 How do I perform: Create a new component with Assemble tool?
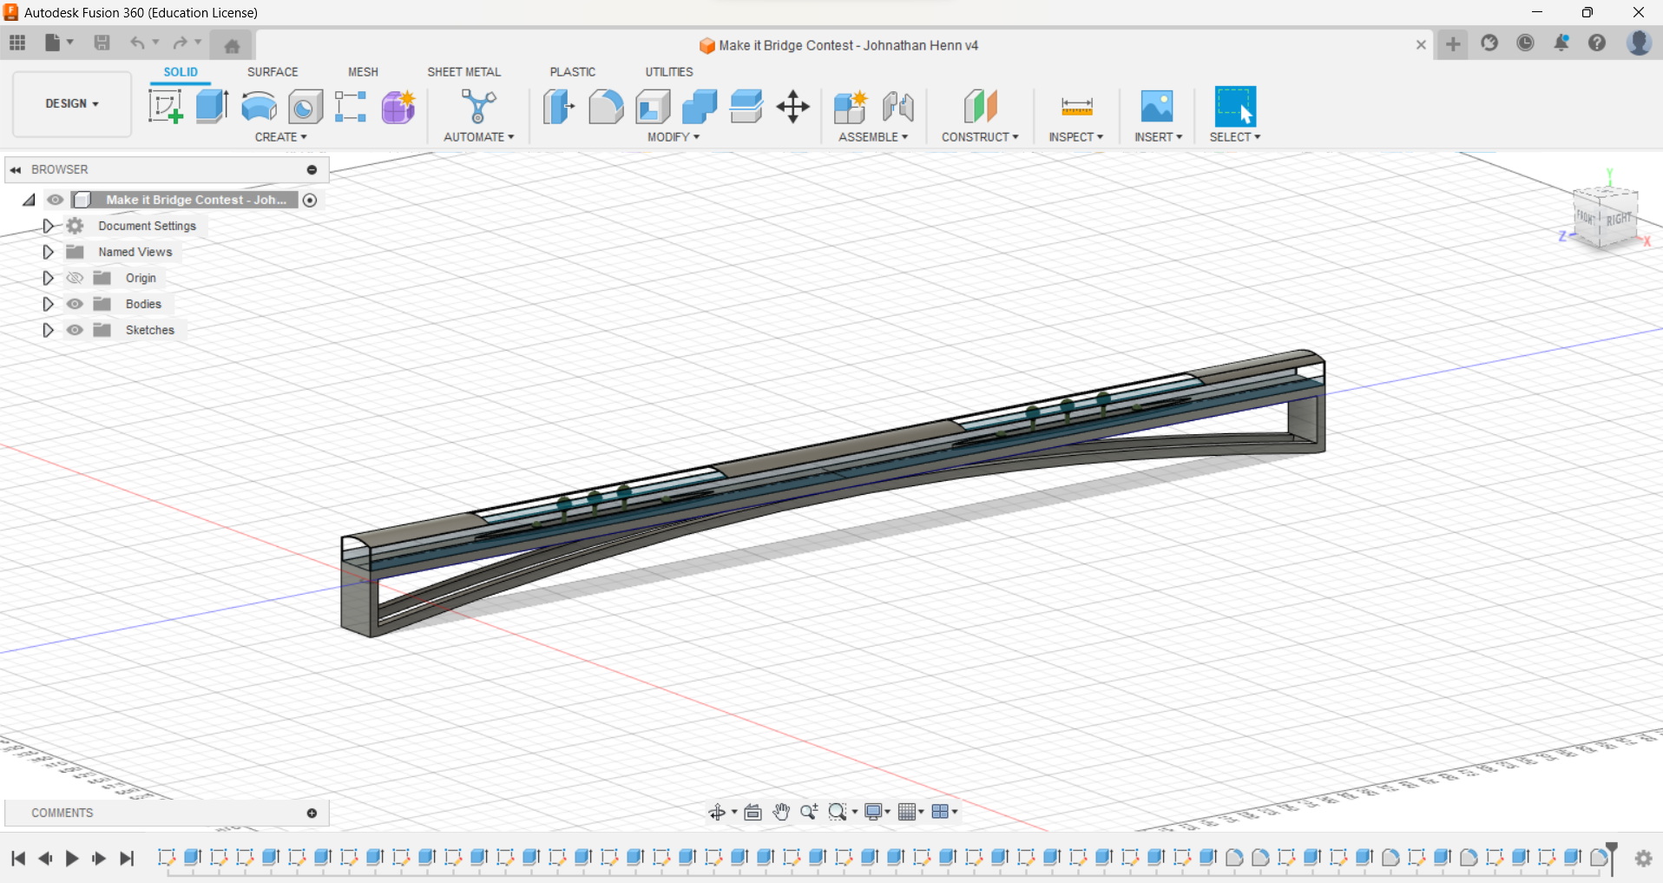click(850, 106)
